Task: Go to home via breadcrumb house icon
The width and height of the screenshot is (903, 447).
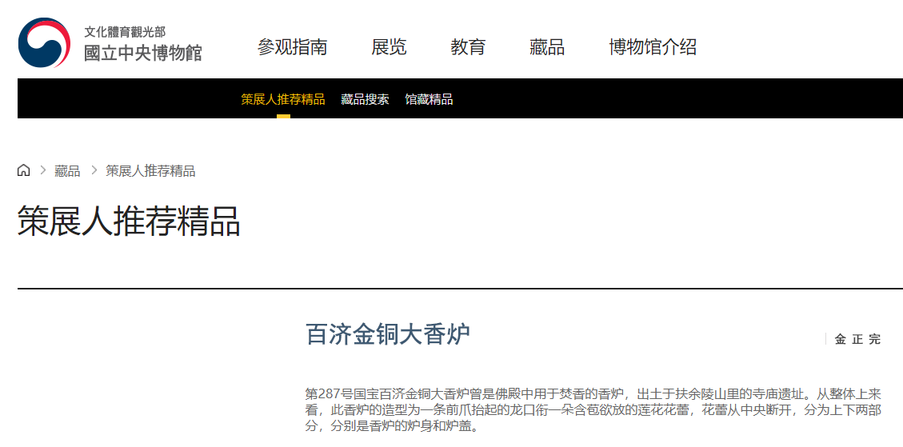Action: tap(24, 170)
